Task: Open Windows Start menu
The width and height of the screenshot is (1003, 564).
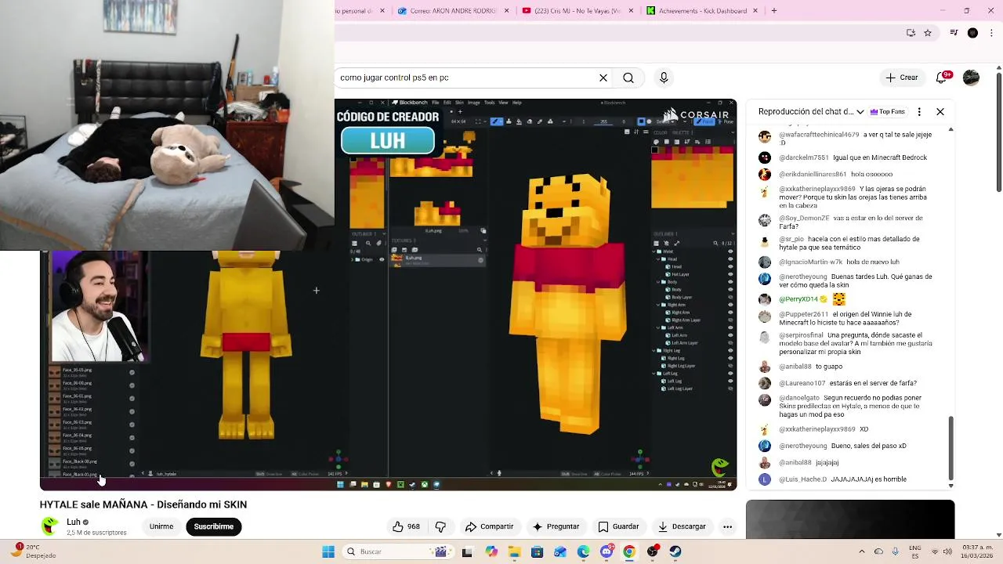Action: pos(328,551)
